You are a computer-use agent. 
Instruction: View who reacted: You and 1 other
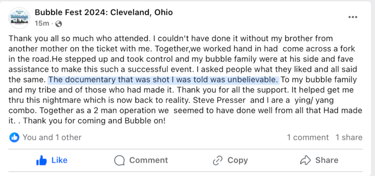tap(52, 138)
